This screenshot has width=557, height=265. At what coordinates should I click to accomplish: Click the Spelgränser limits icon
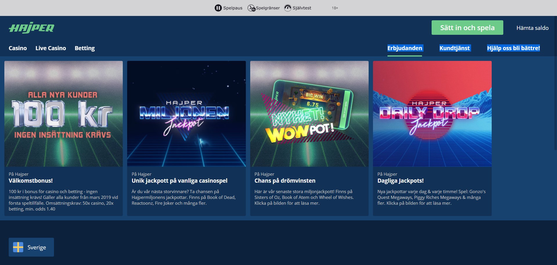(x=251, y=8)
